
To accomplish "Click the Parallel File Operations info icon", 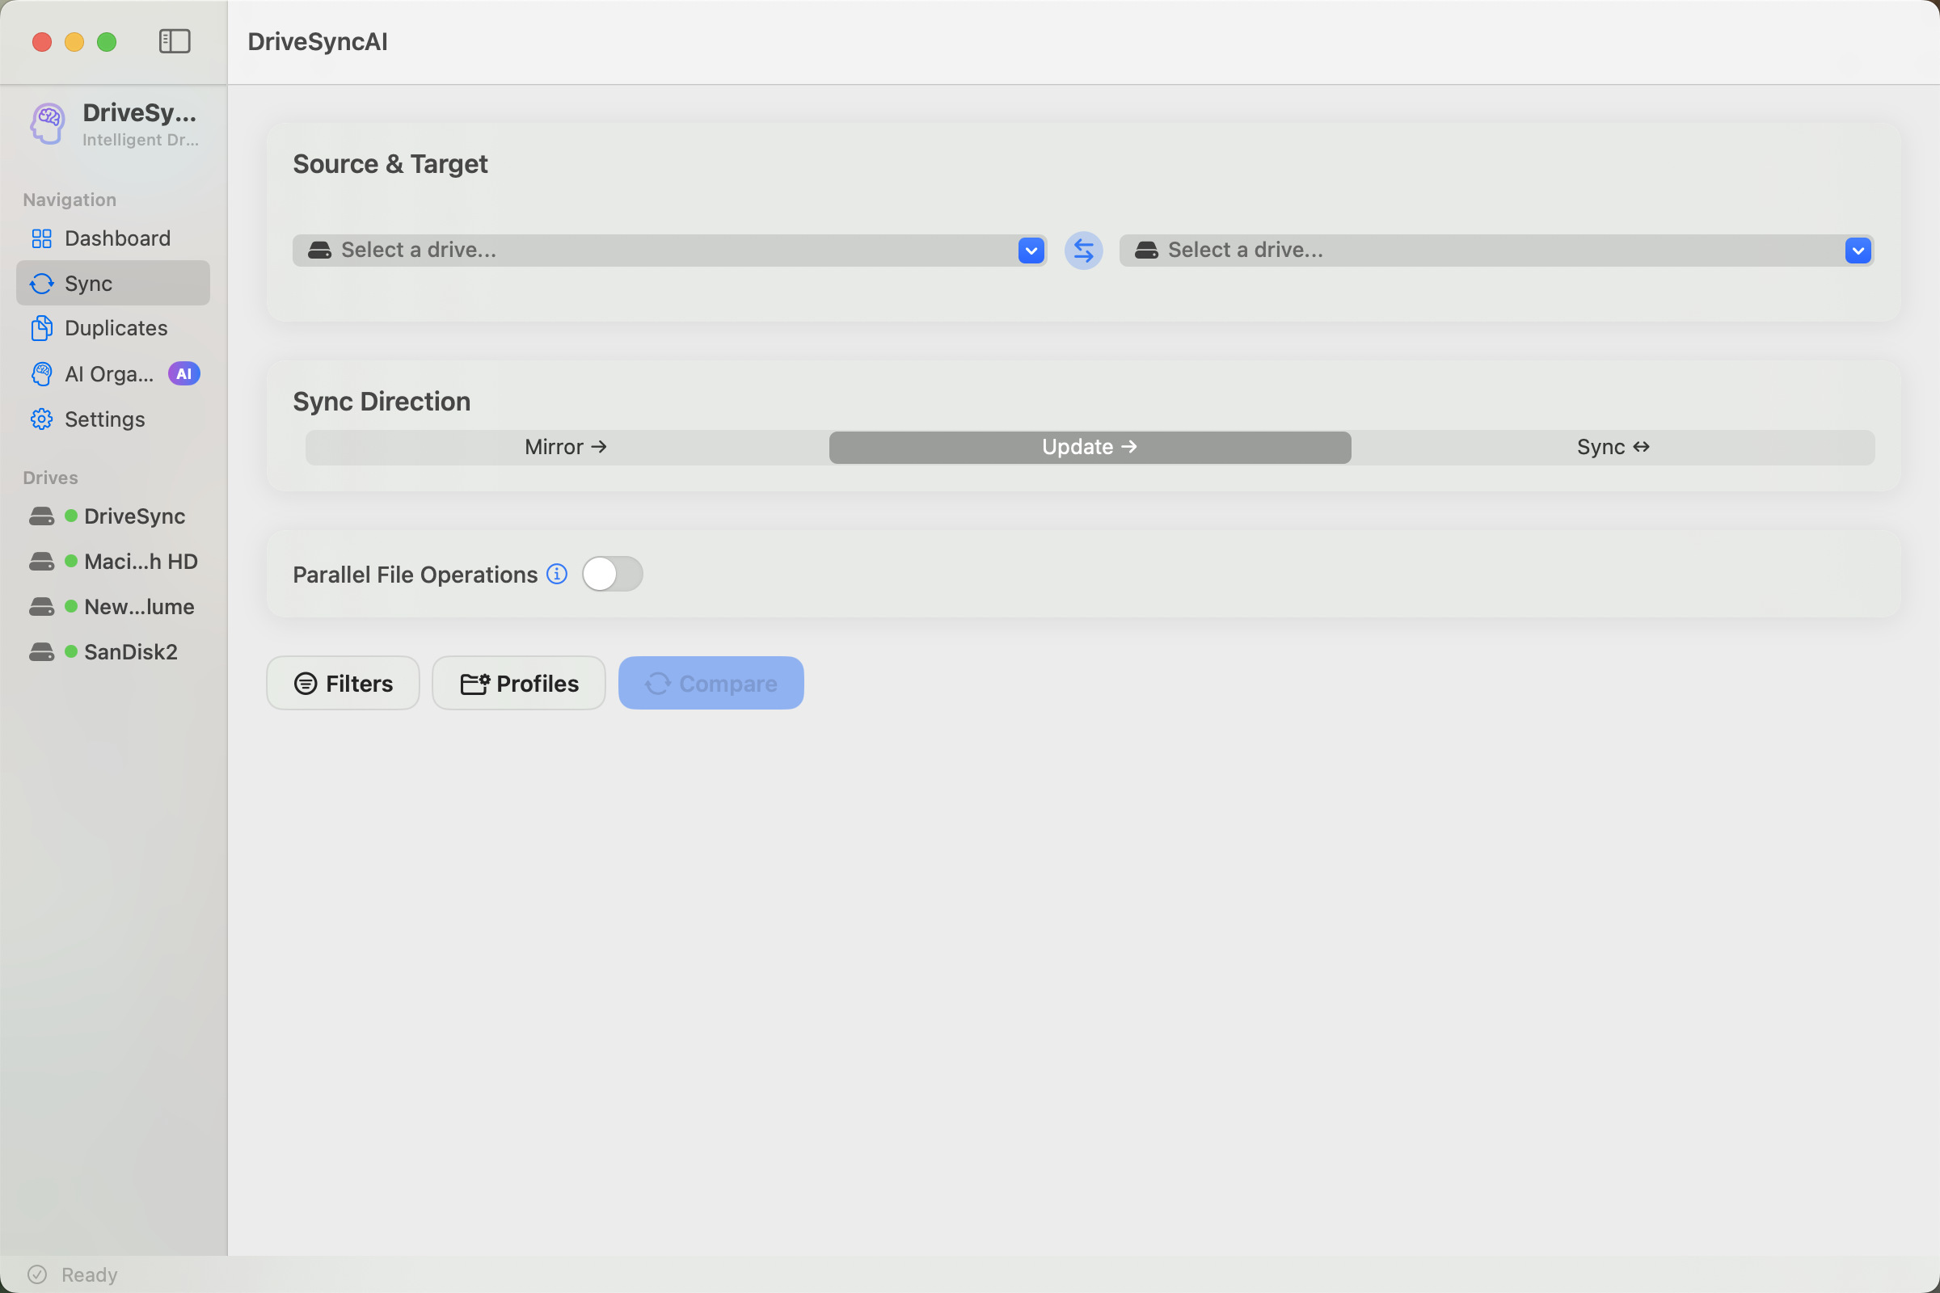I will [557, 574].
